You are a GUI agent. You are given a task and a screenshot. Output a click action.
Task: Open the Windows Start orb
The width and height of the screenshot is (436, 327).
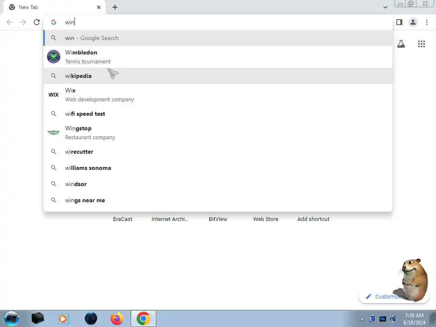click(x=11, y=318)
